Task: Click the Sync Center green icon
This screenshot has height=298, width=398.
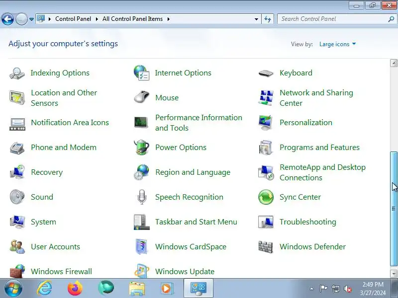Action: 266,197
